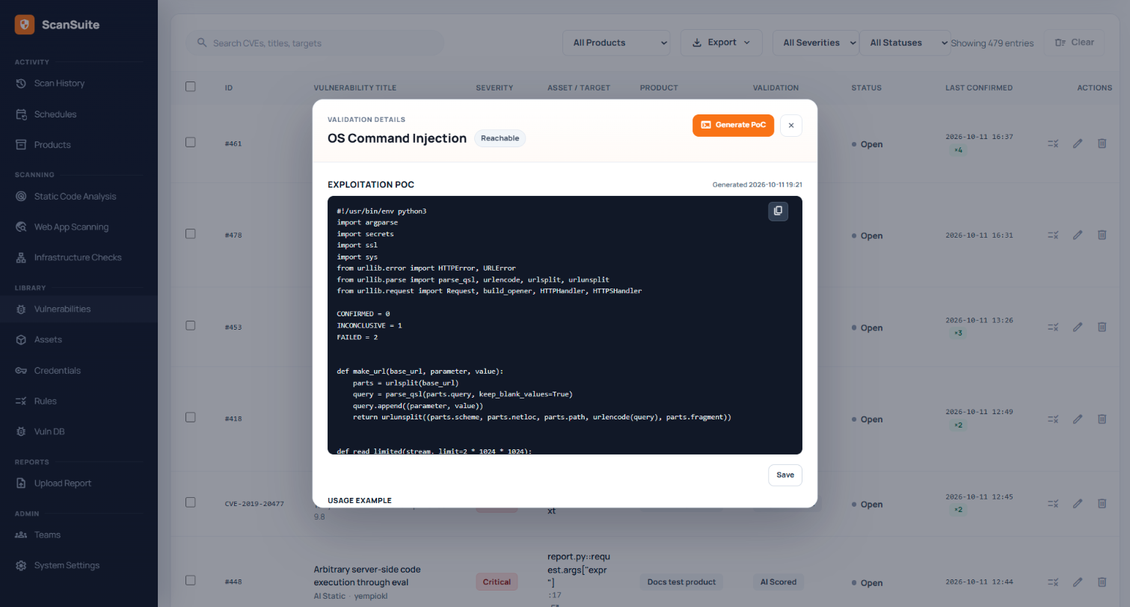
Task: Click the ScanSuite shield logo
Action: (x=25, y=25)
